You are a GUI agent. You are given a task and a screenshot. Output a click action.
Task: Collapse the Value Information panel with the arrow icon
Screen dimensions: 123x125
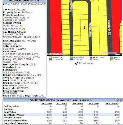coord(117,100)
